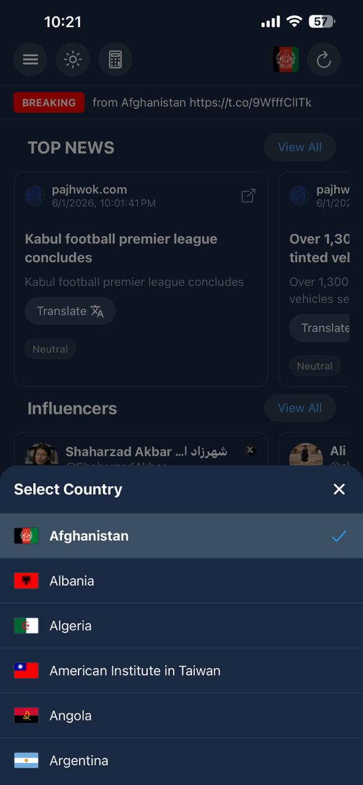The height and width of the screenshot is (785, 363).
Task: Dismiss the Select Country sheet
Action: [x=339, y=489]
